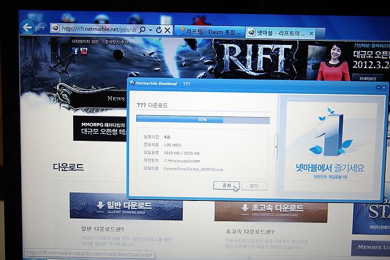Click the Netmarble Download title icon
Screen dimensions: 390x260
pos(132,83)
